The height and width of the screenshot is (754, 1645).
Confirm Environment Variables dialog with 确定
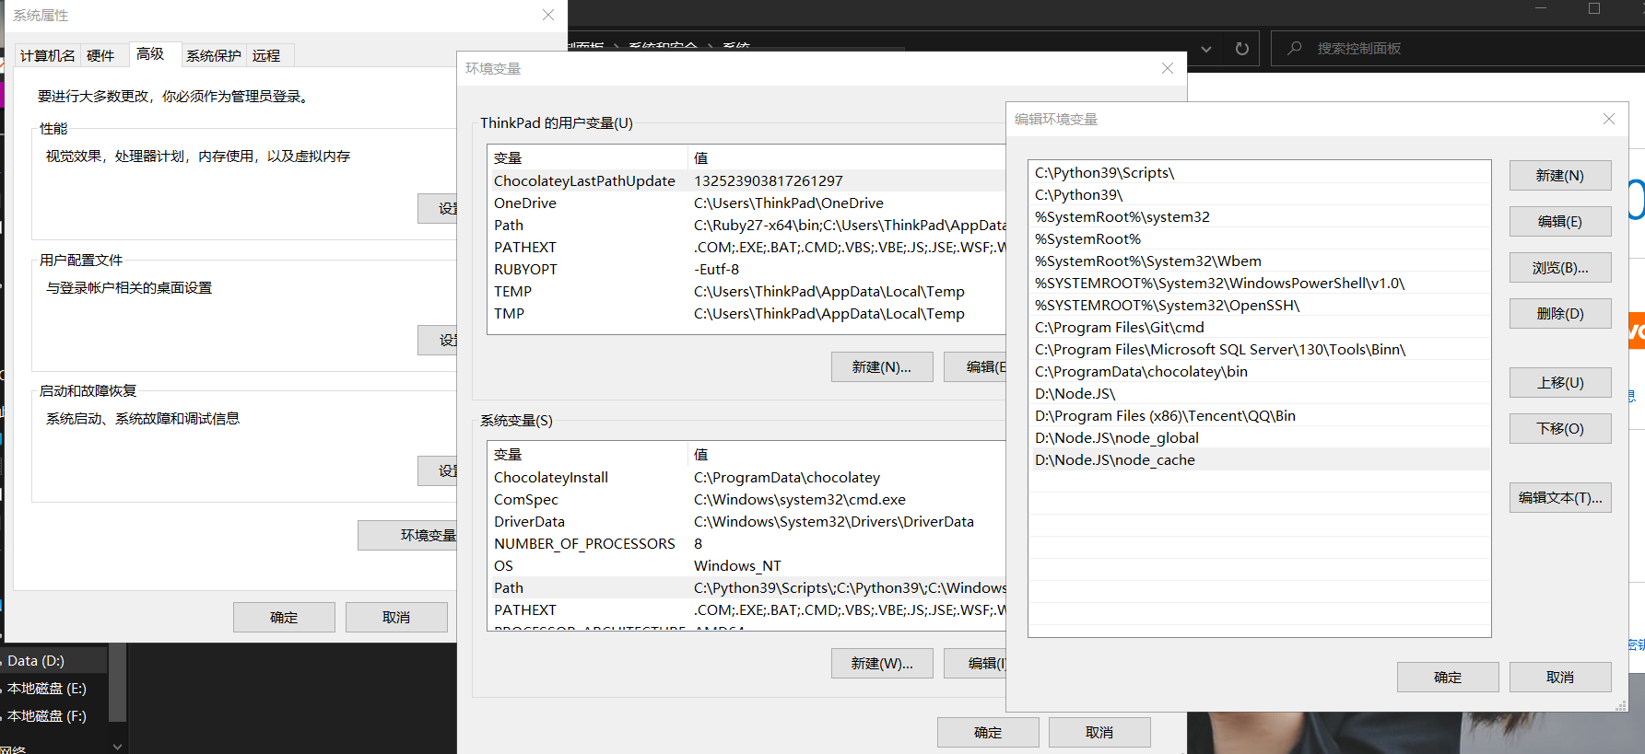coord(988,732)
